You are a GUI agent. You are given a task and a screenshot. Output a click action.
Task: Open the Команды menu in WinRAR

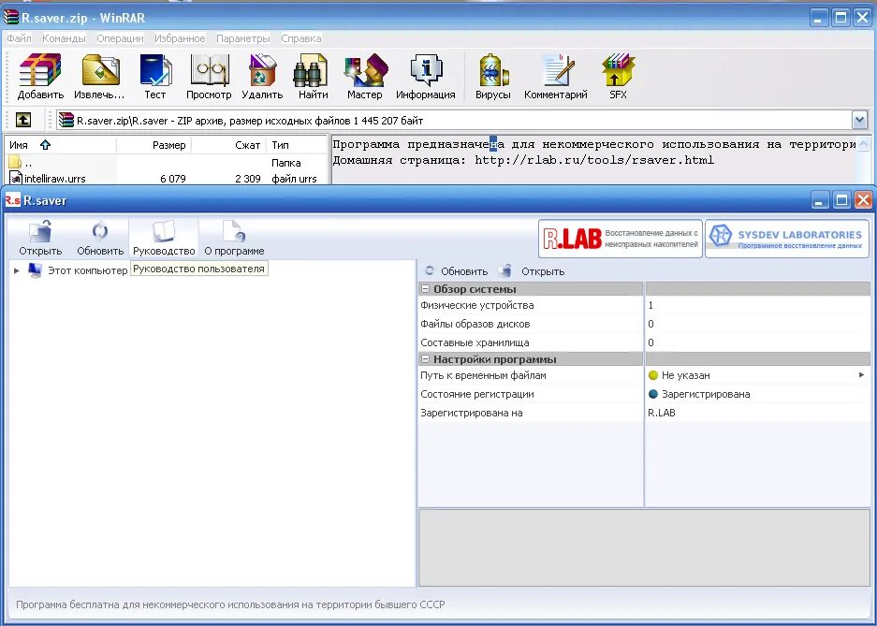[x=64, y=38]
